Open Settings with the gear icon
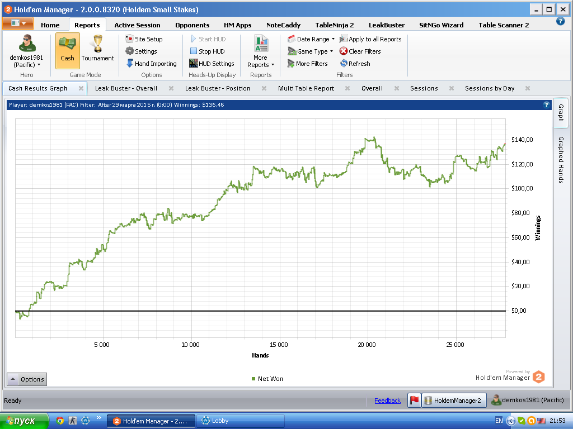The height and width of the screenshot is (429, 573). (x=141, y=51)
